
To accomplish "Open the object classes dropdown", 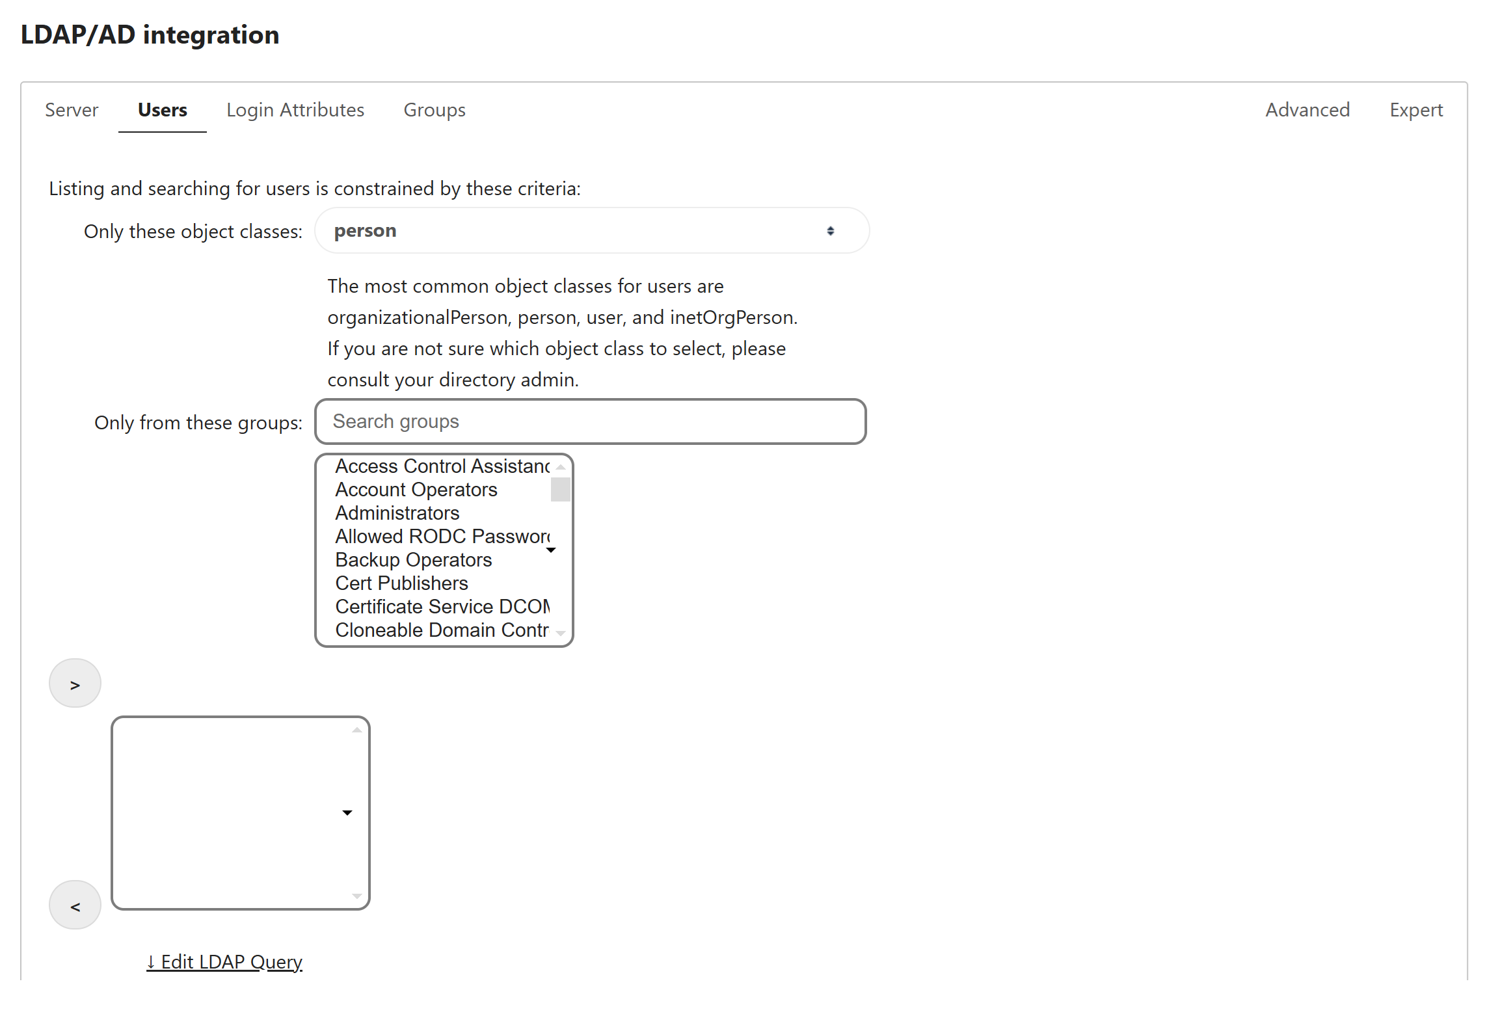I will [591, 231].
